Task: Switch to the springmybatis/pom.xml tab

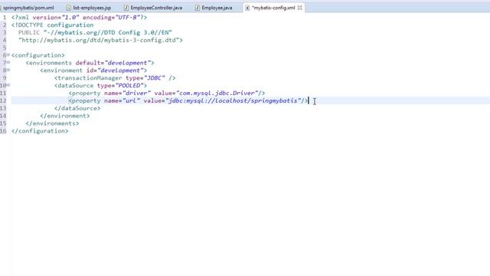Action: (x=28, y=8)
